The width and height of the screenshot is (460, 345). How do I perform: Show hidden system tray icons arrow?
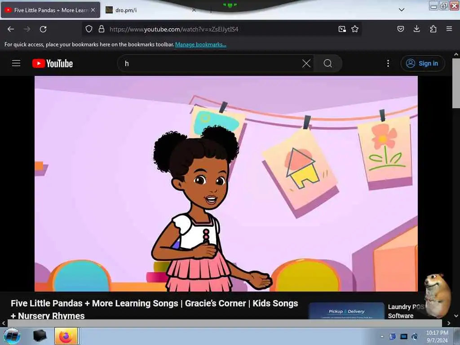(x=382, y=336)
